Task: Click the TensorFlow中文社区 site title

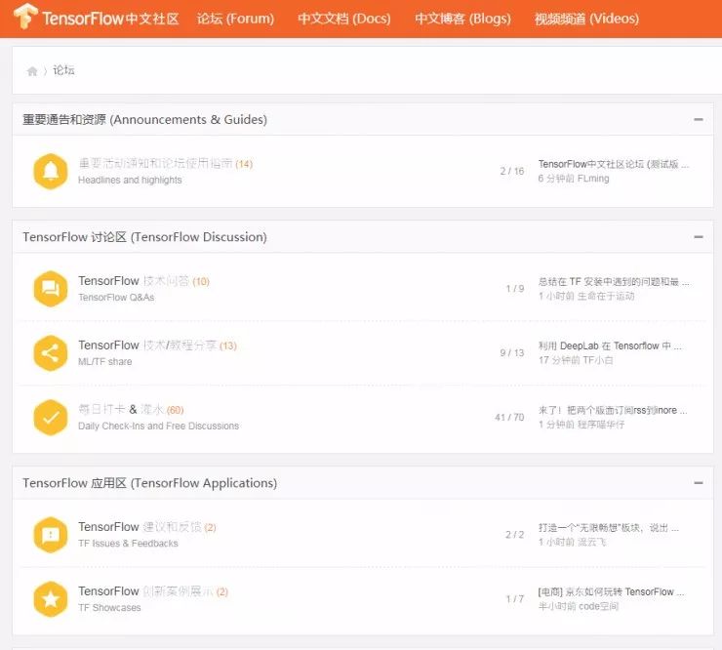Action: [x=110, y=19]
